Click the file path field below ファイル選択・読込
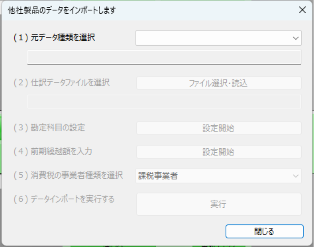This screenshot has height=247, width=315. pos(164,102)
